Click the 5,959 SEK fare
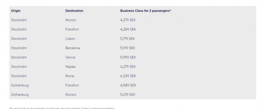266x109 pixels. coord(128,57)
